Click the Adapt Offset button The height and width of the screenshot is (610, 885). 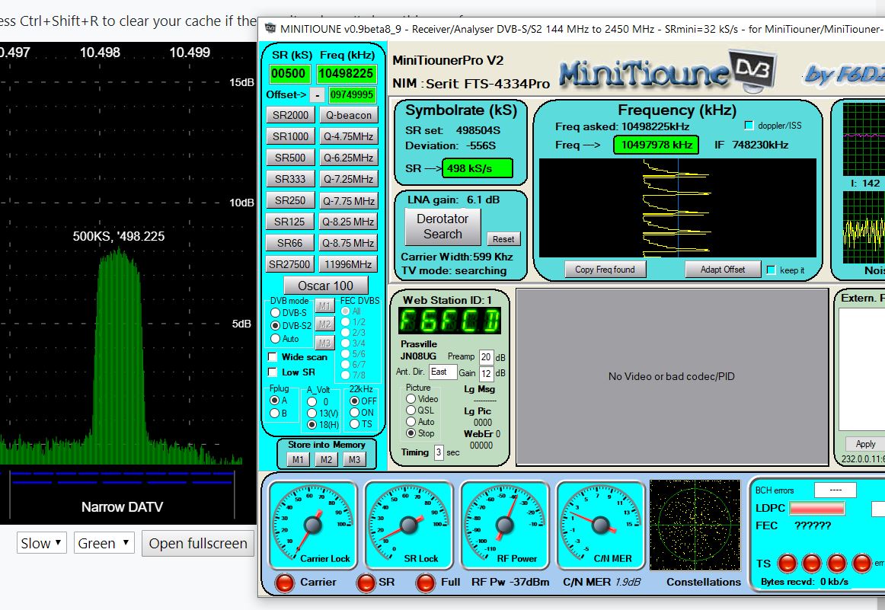point(723,270)
